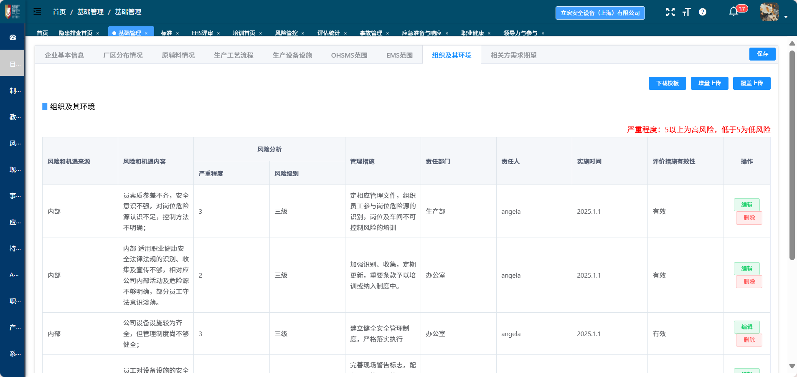
Task: Switch to the 标准 page tab
Action: point(166,33)
